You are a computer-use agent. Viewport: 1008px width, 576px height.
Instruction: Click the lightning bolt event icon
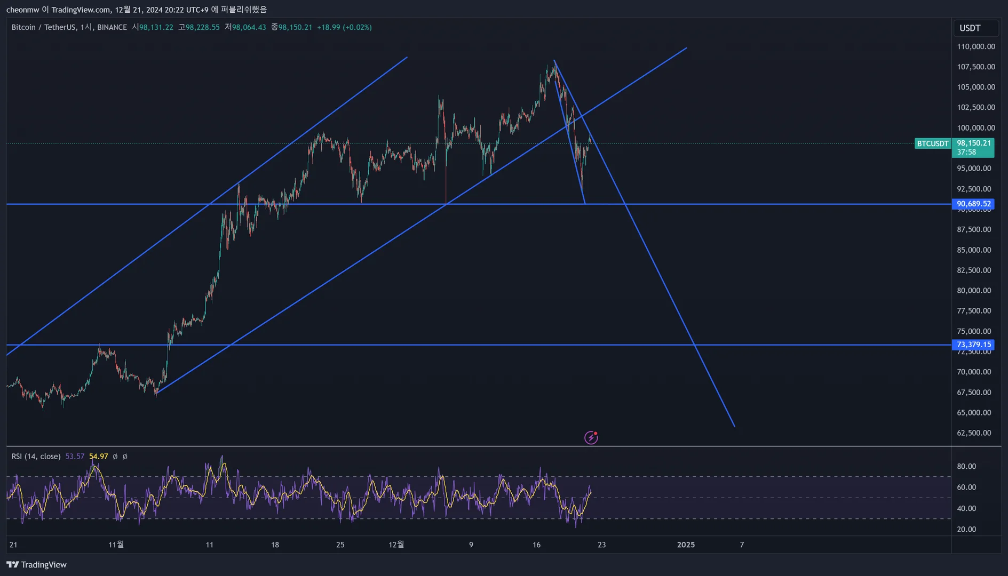(x=591, y=437)
